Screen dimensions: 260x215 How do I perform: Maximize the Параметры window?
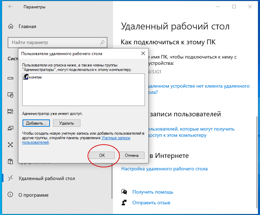point(234,7)
